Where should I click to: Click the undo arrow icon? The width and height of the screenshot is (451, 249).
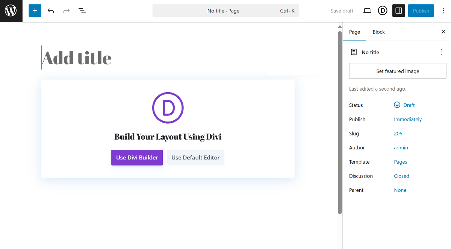point(51,11)
